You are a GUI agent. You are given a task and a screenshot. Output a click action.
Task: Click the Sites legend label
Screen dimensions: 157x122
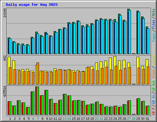[153, 74]
